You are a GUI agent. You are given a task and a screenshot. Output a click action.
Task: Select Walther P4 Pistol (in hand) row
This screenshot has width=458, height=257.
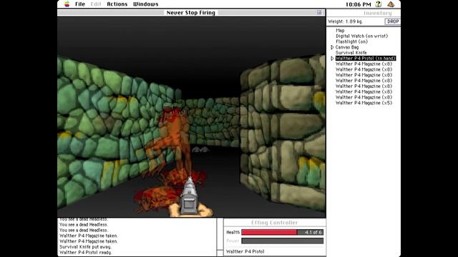coord(366,59)
